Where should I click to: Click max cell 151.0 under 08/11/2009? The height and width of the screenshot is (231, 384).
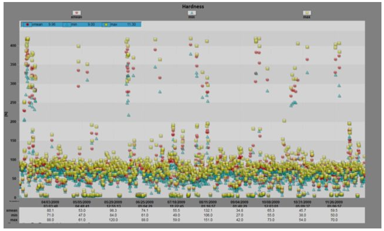208,220
